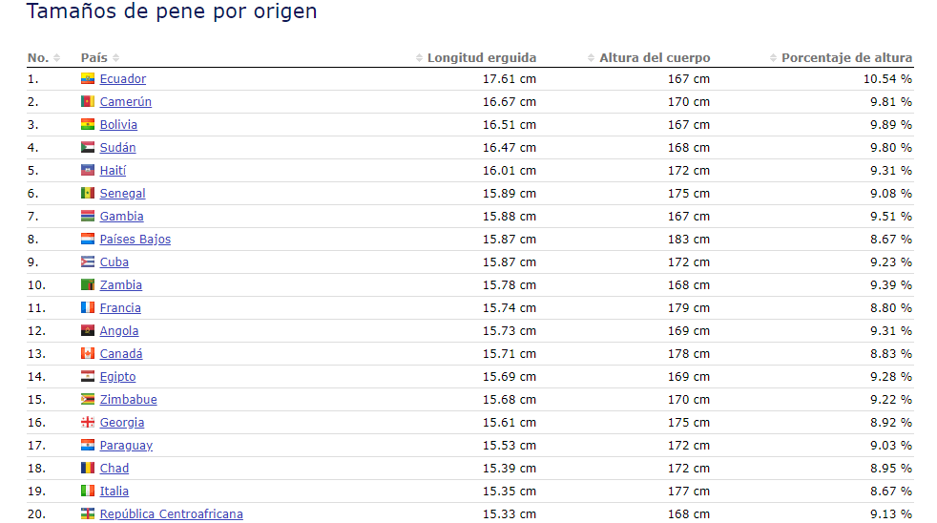Select the Francia link

[x=120, y=308]
